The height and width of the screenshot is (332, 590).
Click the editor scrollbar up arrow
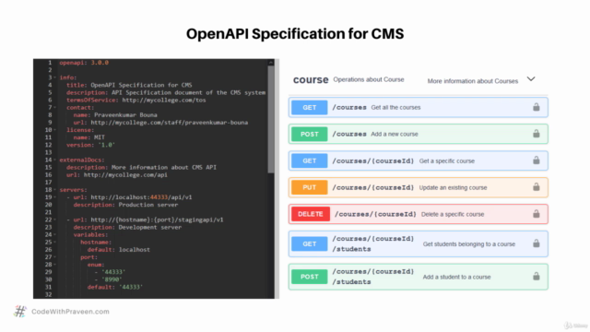[x=271, y=62]
